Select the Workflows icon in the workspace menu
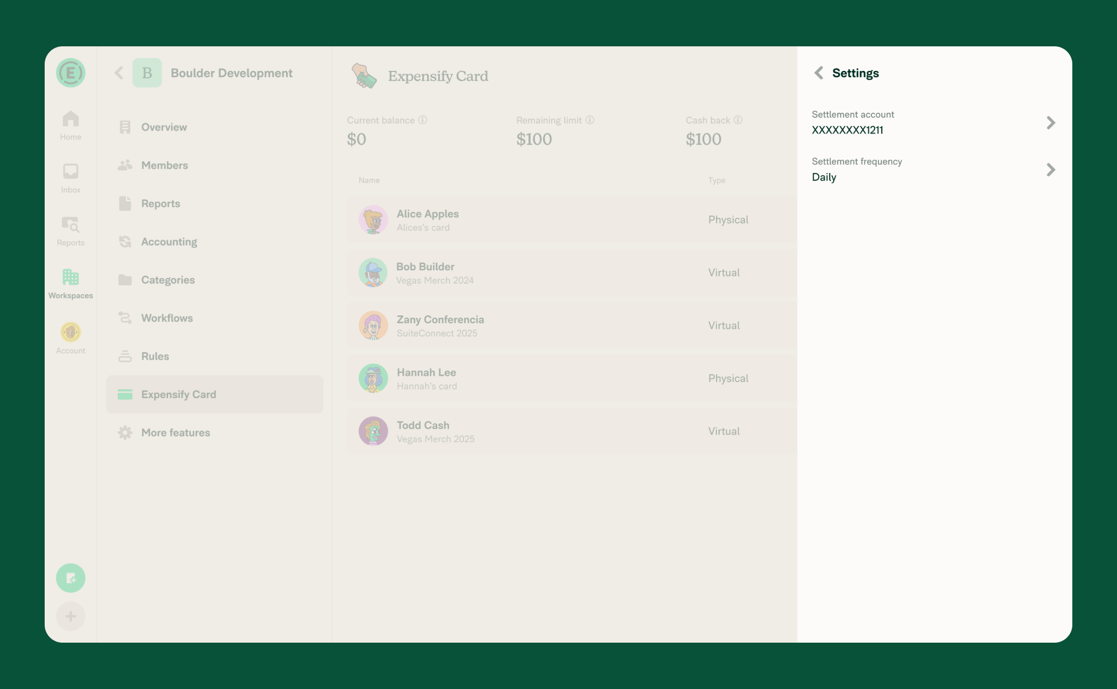The image size is (1117, 689). point(125,318)
